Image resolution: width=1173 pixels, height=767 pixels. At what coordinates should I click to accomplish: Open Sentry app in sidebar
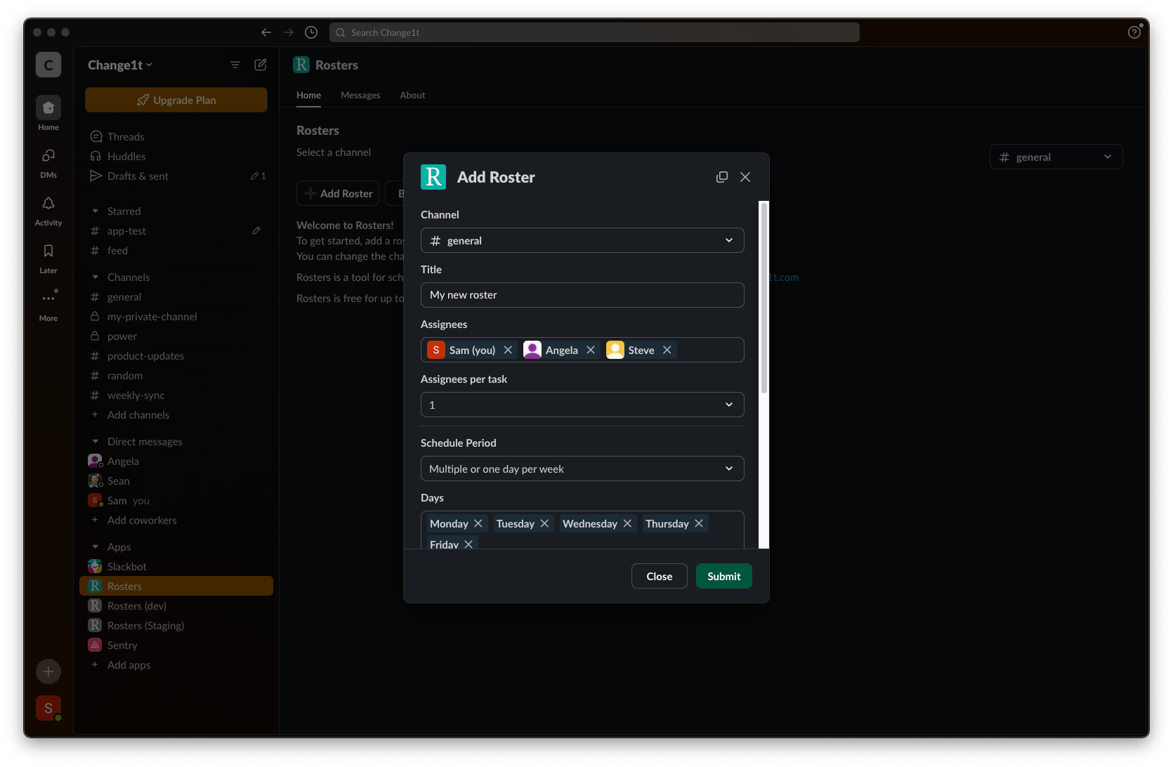pos(176,645)
